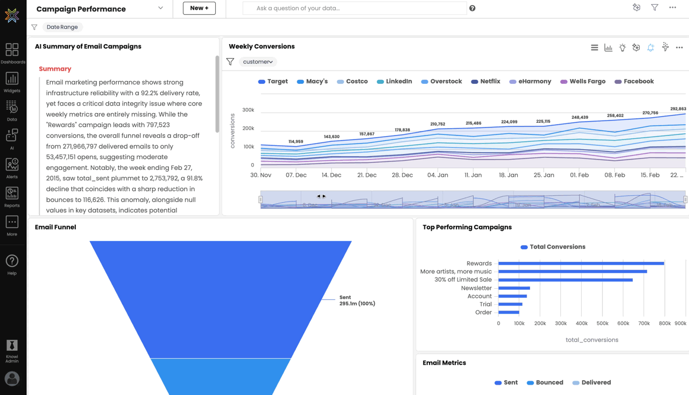Click the Date Range filter chip
The width and height of the screenshot is (689, 395).
(62, 27)
